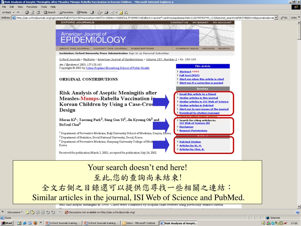301x226 pixels.
Task: Expand the Links toolbar chevron
Action: (x=299, y=17)
